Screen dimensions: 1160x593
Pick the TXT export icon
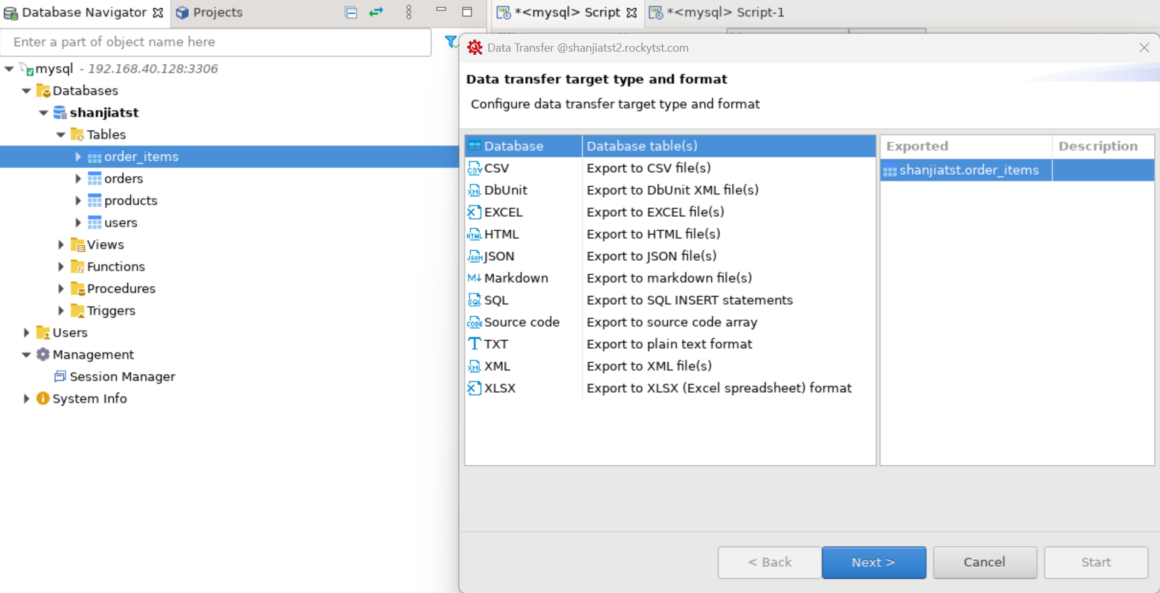pos(474,344)
